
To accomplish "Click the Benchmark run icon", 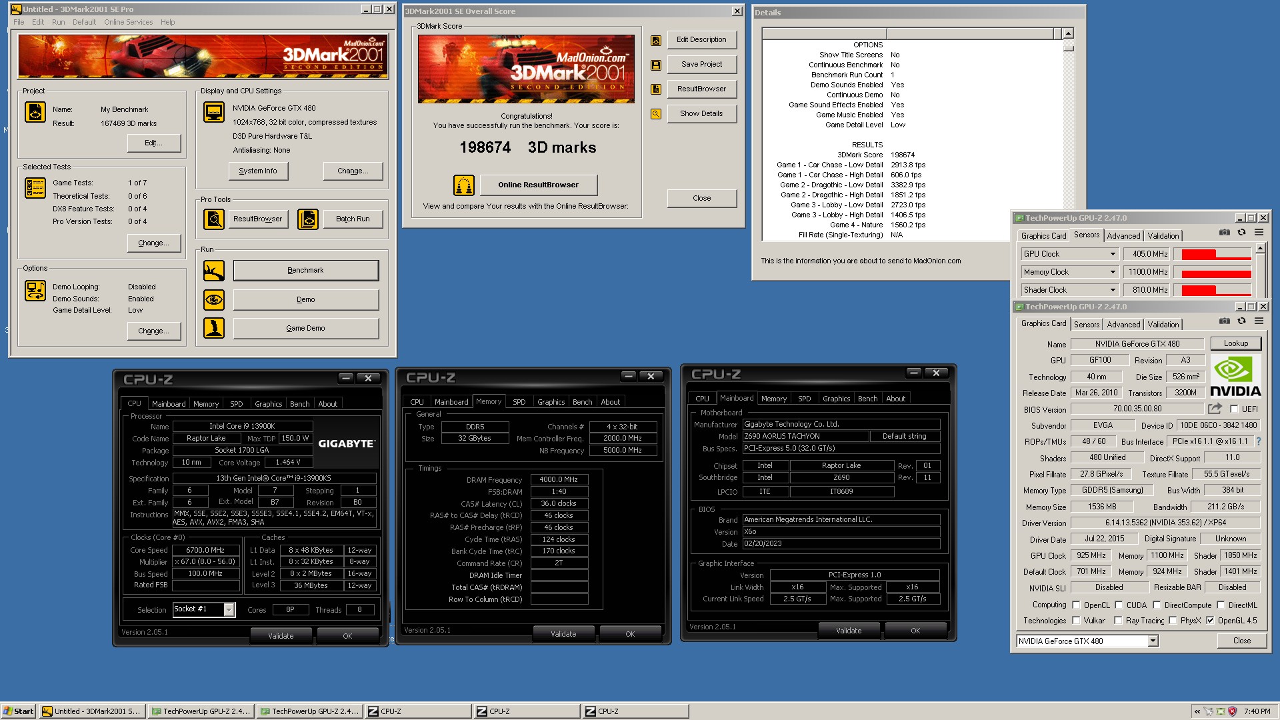I will pos(214,271).
